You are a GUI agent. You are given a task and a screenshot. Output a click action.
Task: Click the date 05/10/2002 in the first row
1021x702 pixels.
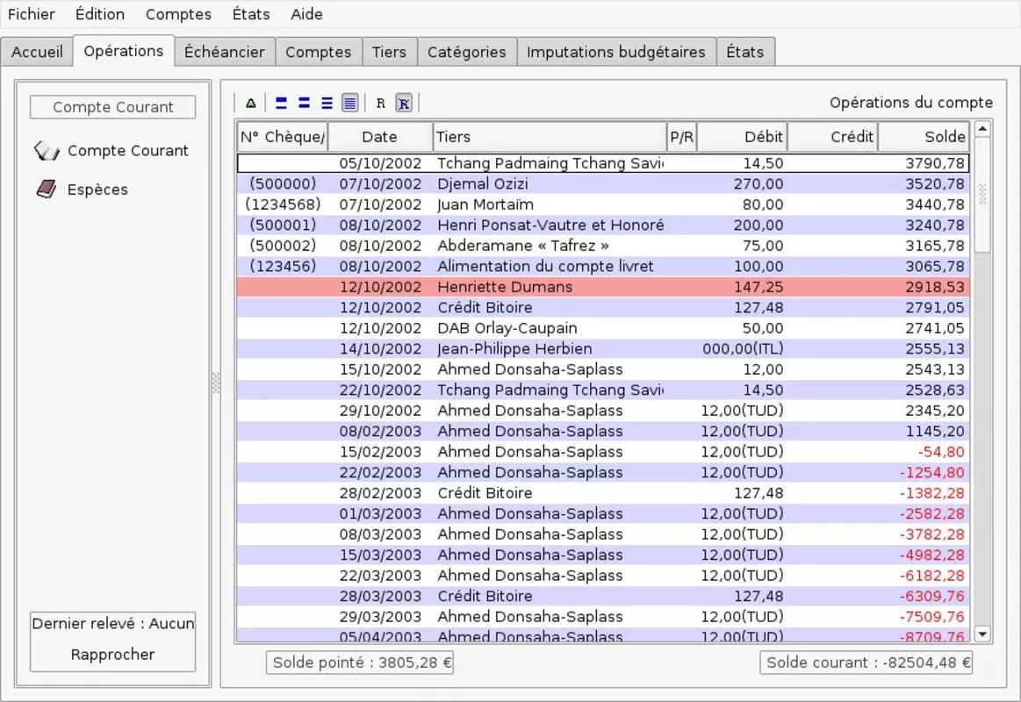(380, 163)
